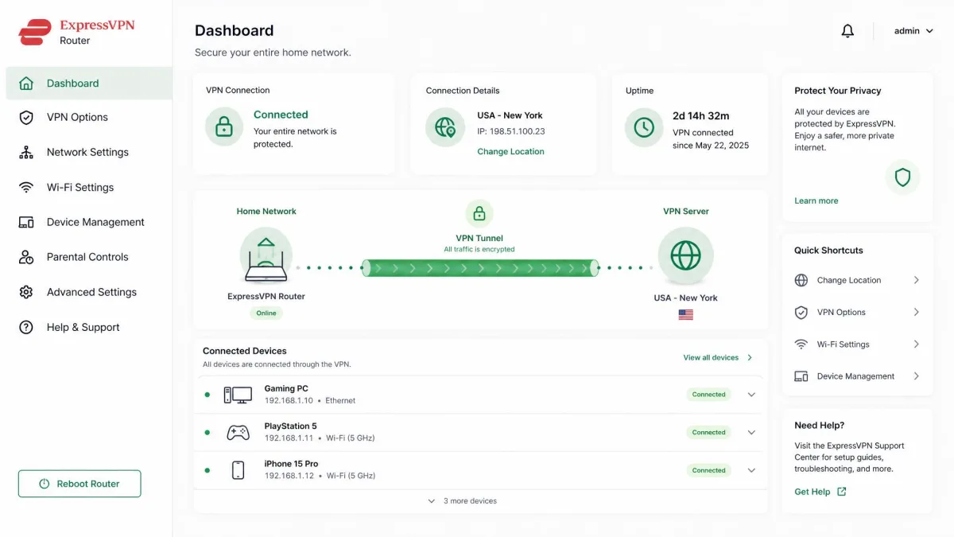The height and width of the screenshot is (537, 954).
Task: Click the Online status badge under router
Action: (266, 313)
